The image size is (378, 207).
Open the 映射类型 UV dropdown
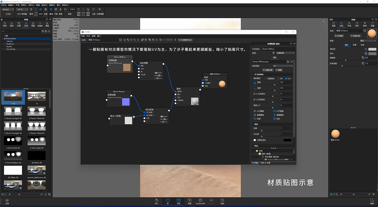point(282,66)
